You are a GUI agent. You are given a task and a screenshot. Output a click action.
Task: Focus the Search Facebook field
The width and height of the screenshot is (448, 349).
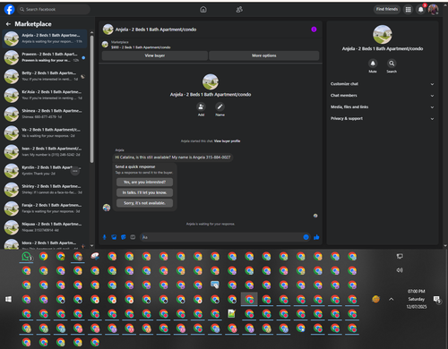point(54,9)
